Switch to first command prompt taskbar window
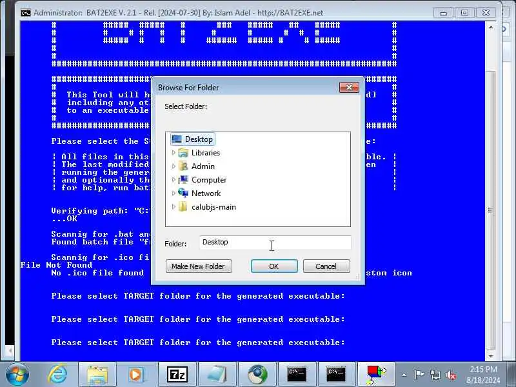This screenshot has height=387, width=516. tap(297, 375)
